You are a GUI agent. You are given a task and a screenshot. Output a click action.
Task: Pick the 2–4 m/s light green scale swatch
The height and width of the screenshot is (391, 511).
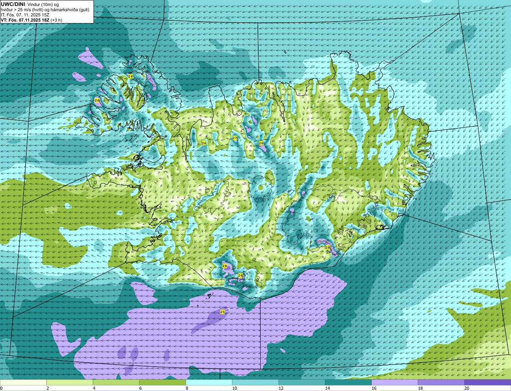[69, 382]
